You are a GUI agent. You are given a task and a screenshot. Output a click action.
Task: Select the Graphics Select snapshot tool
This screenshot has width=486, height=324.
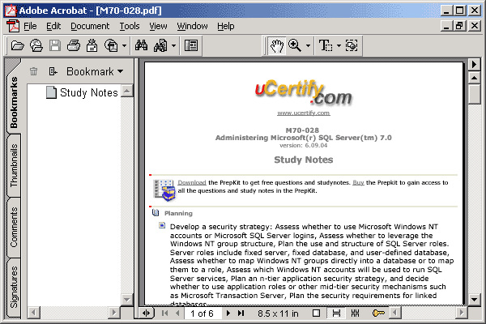tap(352, 46)
